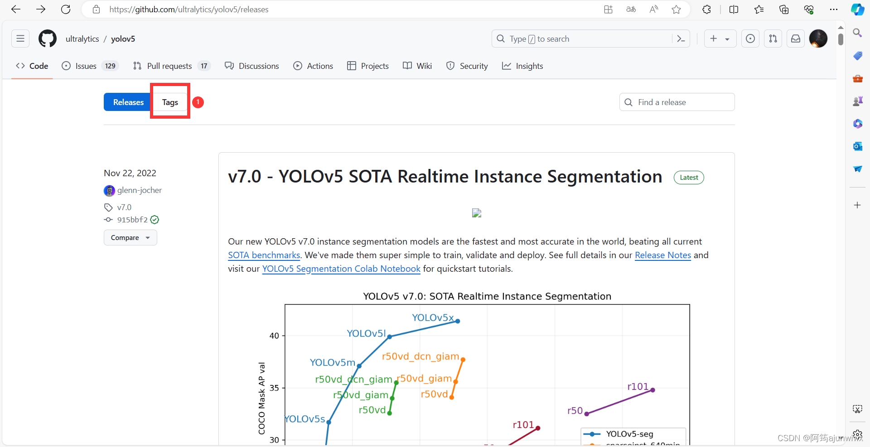Open glenn-jocher's profile link
Screen dimensions: 870x447
point(140,190)
